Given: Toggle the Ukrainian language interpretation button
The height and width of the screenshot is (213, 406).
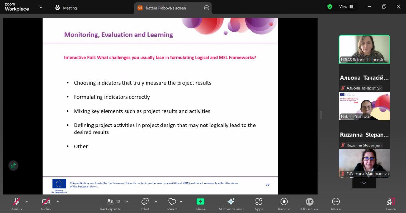Looking at the screenshot, I should [309, 204].
